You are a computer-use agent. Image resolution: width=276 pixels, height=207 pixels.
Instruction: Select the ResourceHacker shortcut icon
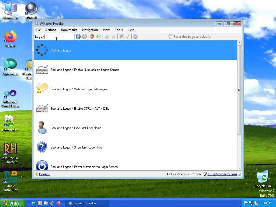tap(11, 153)
